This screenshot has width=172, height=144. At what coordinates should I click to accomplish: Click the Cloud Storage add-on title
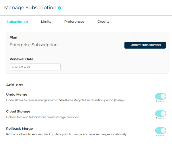pyautogui.click(x=18, y=111)
